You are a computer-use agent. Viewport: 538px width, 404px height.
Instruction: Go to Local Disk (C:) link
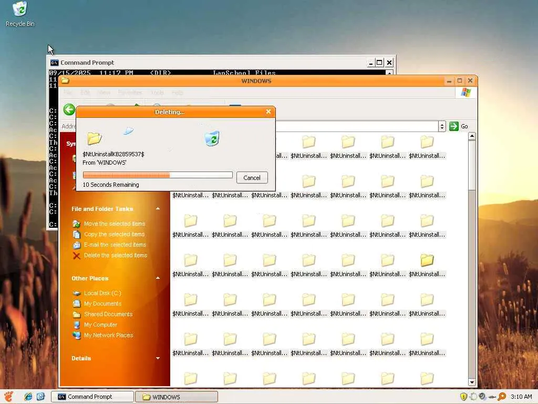tap(102, 293)
